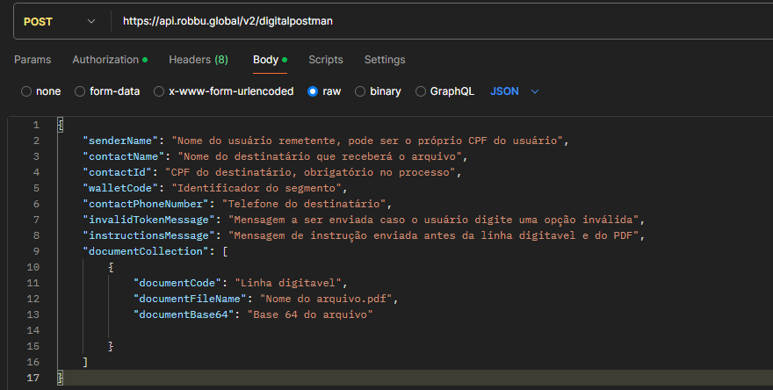773x390 pixels.
Task: Go to the Scripts tab
Action: click(x=325, y=60)
